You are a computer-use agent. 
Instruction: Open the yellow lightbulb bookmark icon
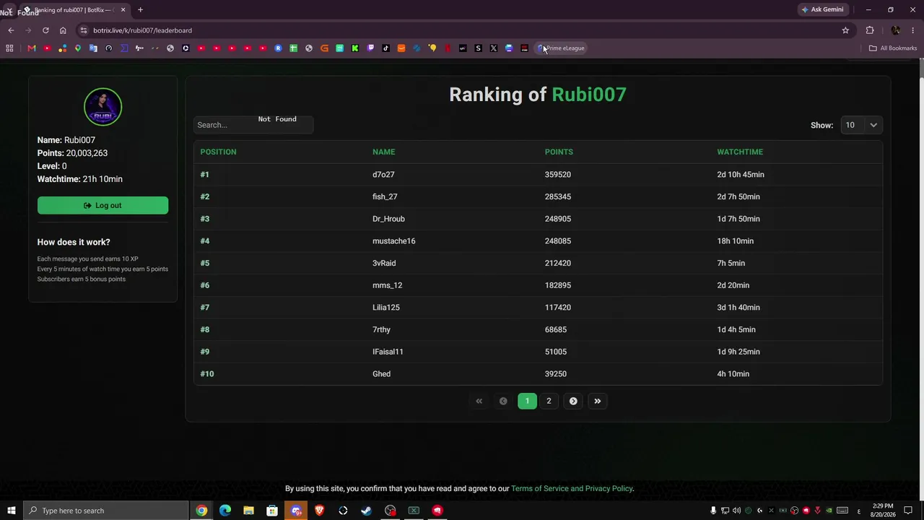[432, 48]
